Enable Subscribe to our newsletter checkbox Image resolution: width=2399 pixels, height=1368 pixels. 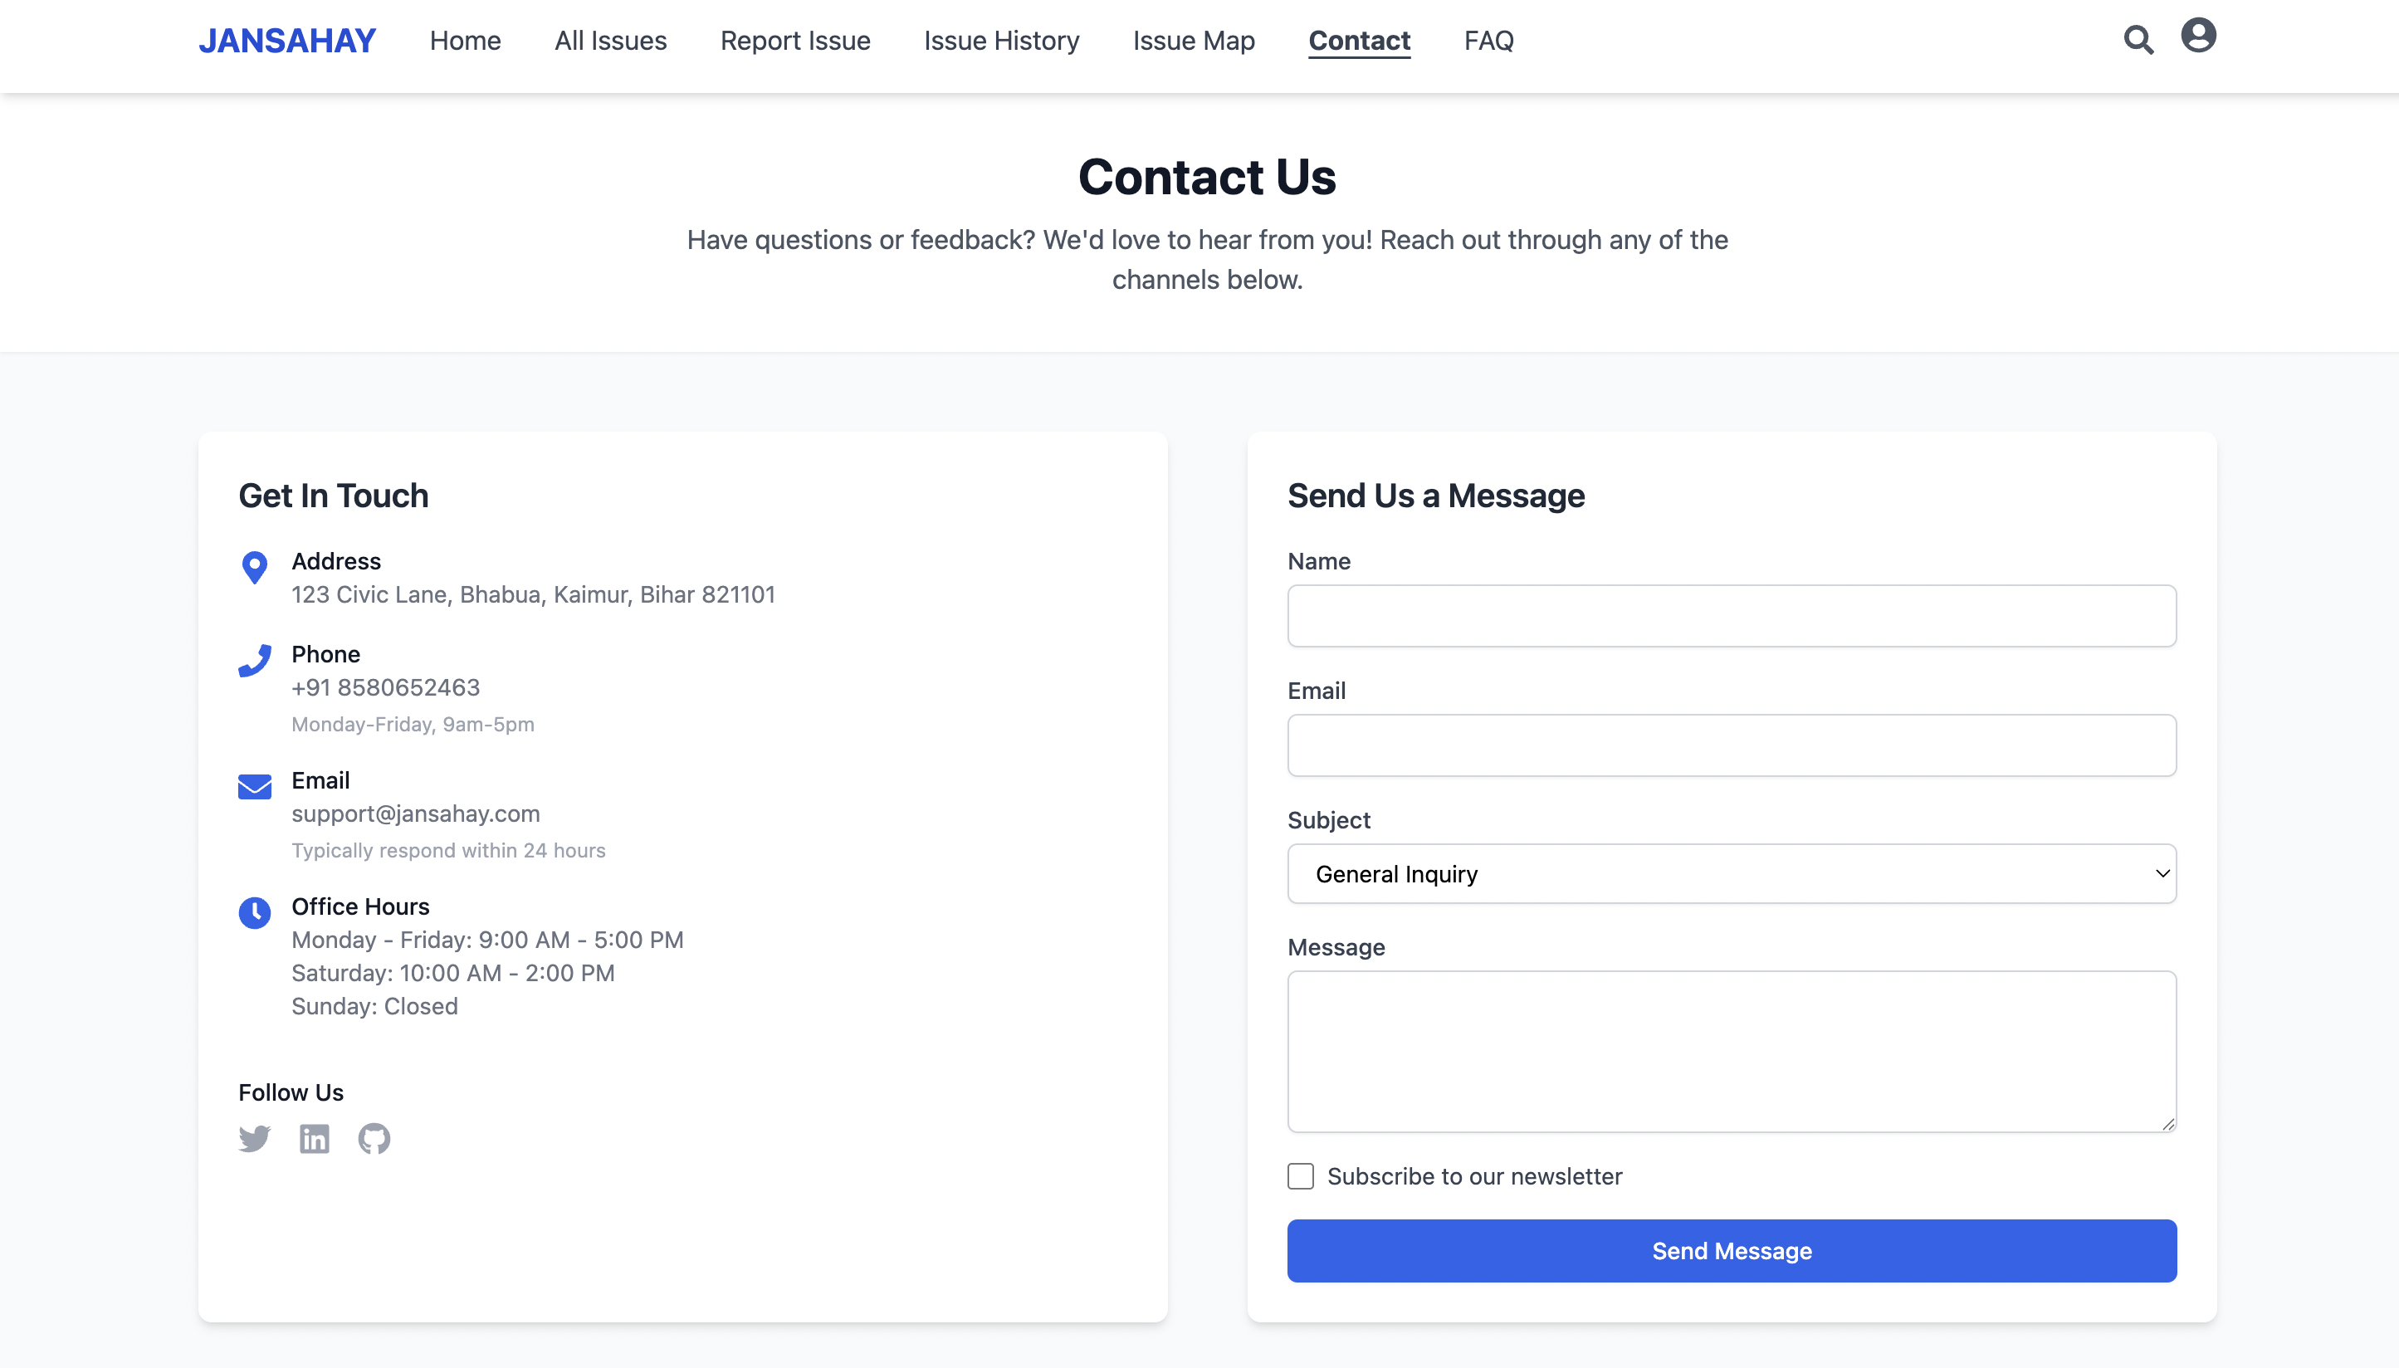[1300, 1175]
